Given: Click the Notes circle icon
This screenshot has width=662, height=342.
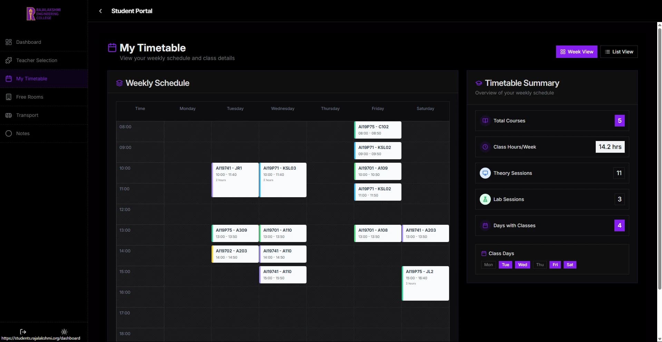Looking at the screenshot, I should tap(9, 133).
